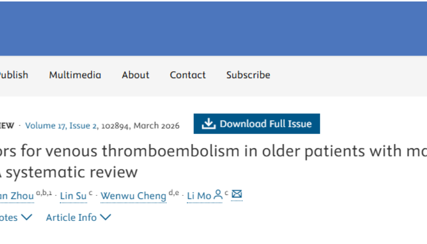Expand the Article Info section

[x=79, y=217]
